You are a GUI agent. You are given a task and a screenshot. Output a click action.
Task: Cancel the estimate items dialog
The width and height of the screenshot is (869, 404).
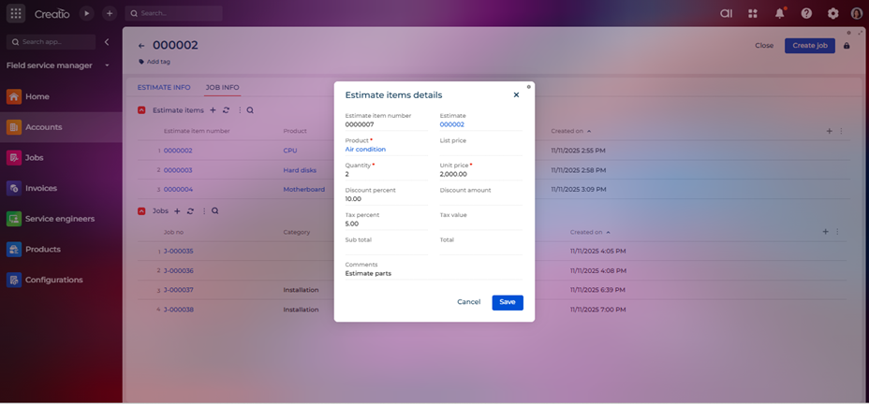tap(468, 302)
